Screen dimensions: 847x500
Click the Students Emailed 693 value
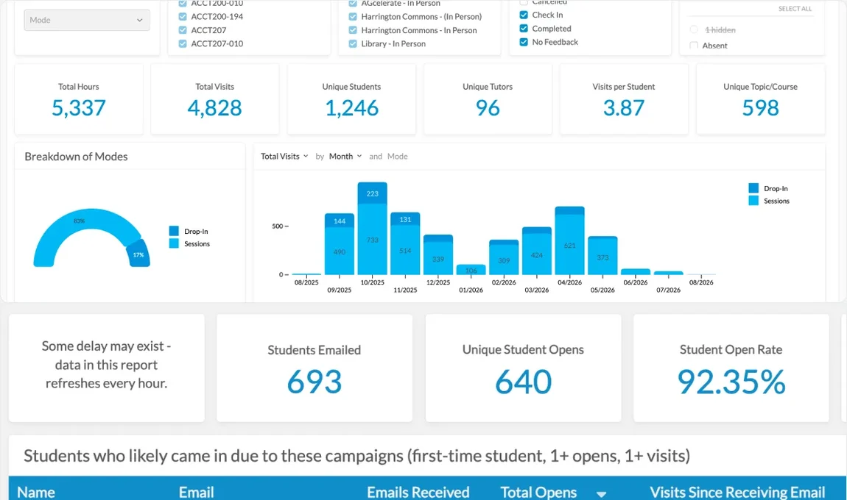pyautogui.click(x=314, y=382)
